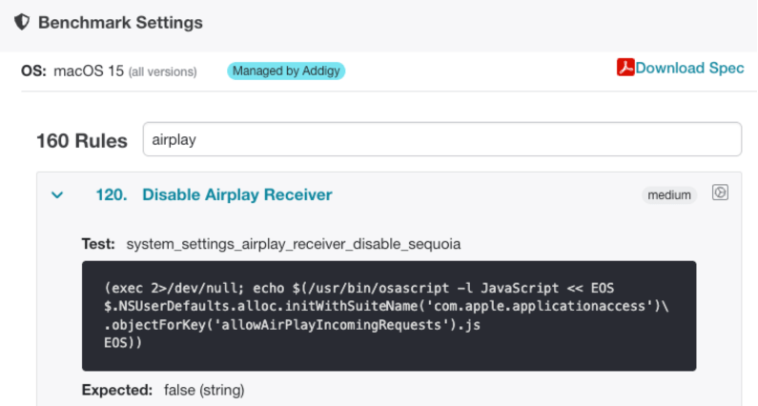Click the Expected value false (string)

pyautogui.click(x=204, y=390)
